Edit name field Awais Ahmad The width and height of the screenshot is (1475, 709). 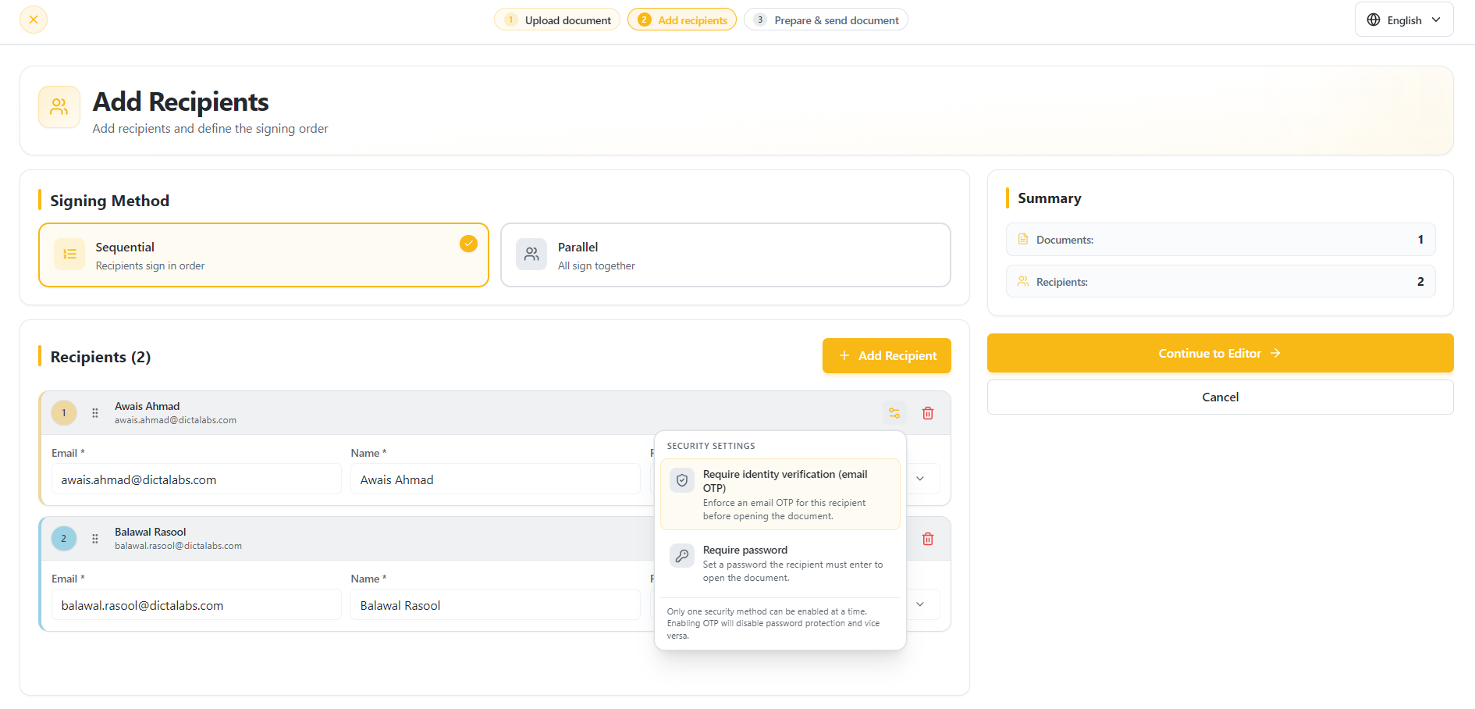496,479
